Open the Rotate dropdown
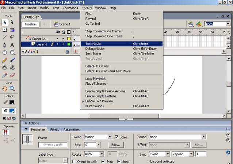Image resolution: width=233 pixels, height=164 pixels. tap(102, 154)
